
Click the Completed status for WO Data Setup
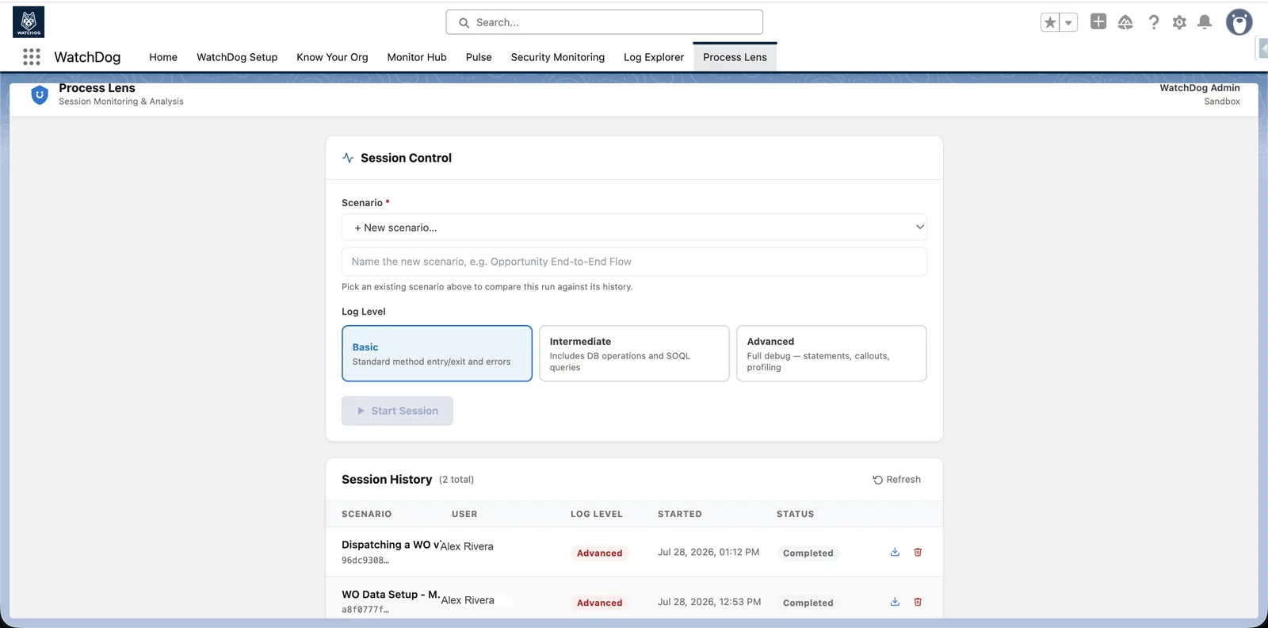[x=808, y=603]
